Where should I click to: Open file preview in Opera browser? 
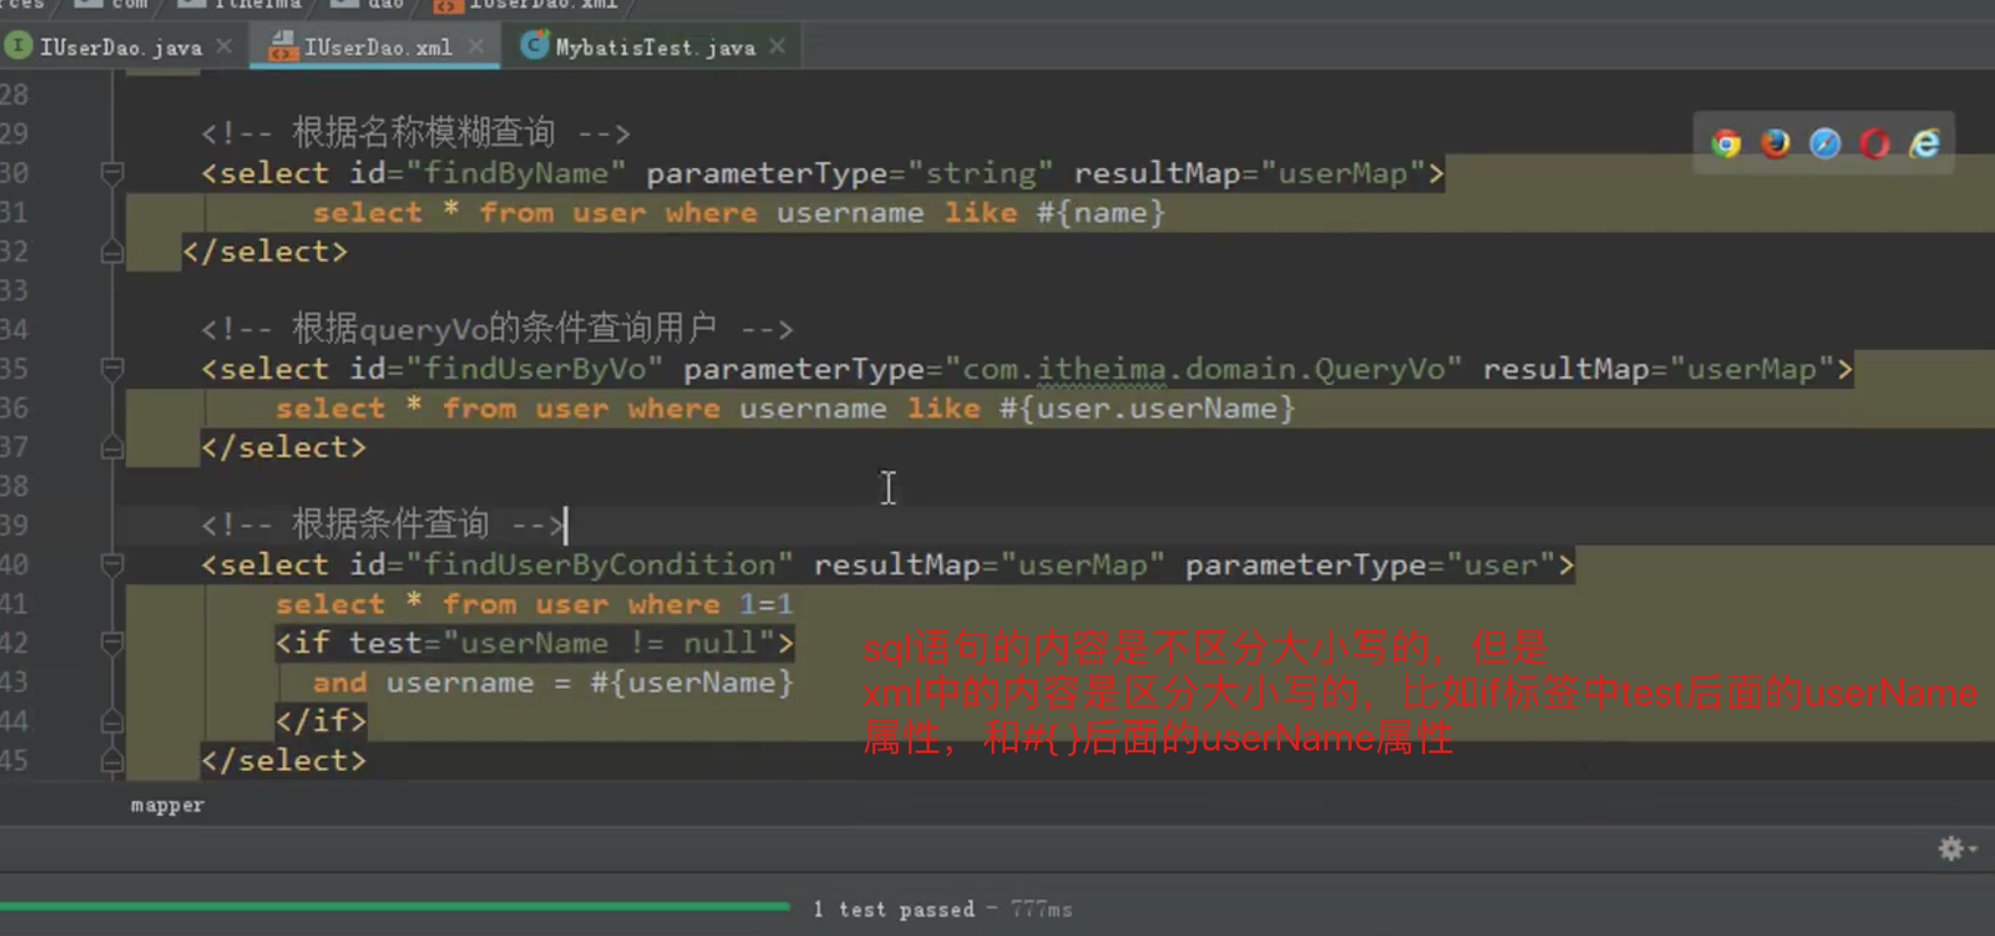(x=1875, y=144)
